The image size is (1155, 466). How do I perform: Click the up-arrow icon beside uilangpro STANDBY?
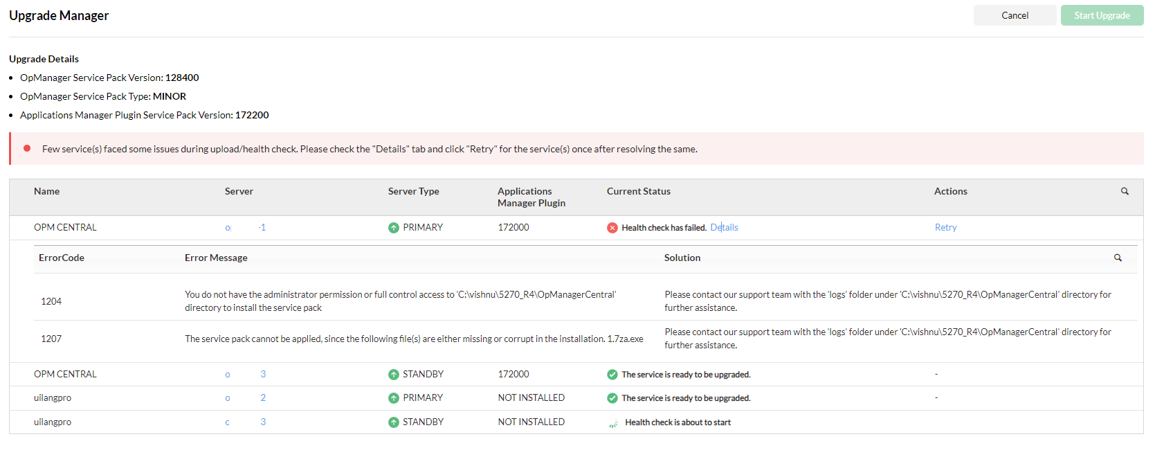point(394,422)
